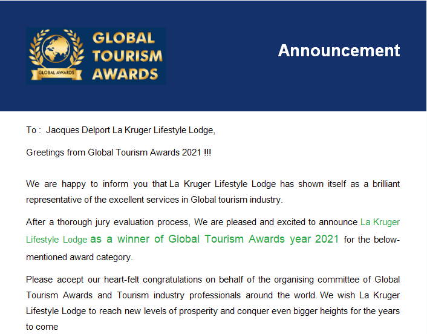
Task: Click 'Lifestyle Lodge to reach new levels' line
Action: (x=213, y=311)
